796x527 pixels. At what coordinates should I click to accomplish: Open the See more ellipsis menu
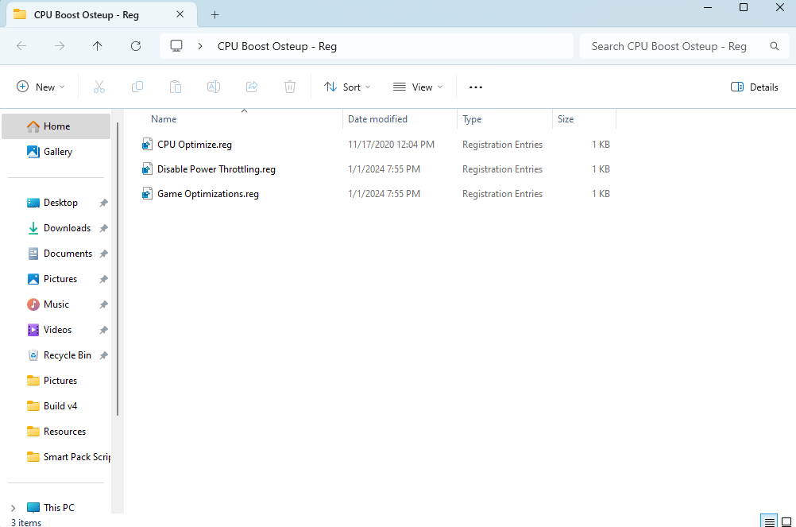476,87
